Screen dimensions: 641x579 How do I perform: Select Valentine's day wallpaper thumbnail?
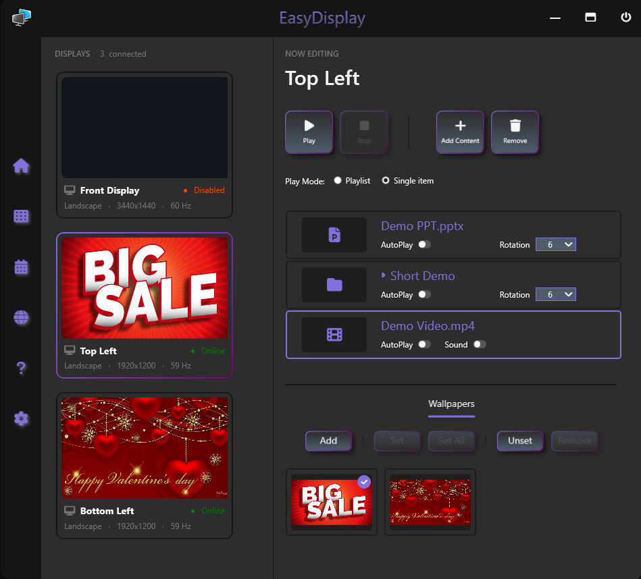click(430, 502)
